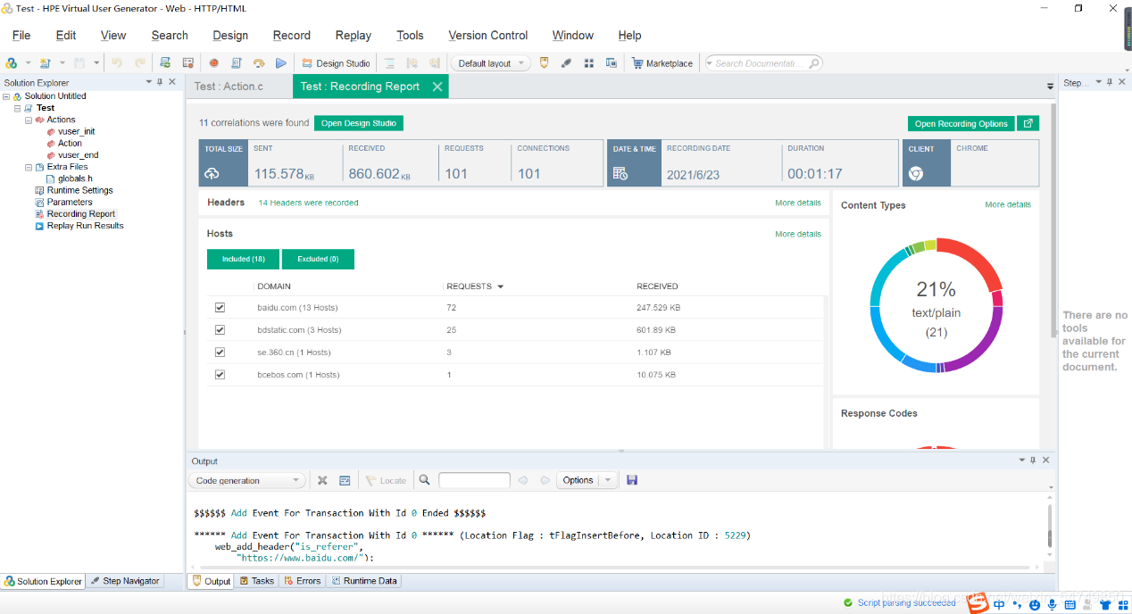Screen dimensions: 1132x614
Task: Expand the Default layout dropdown
Action: (491, 63)
